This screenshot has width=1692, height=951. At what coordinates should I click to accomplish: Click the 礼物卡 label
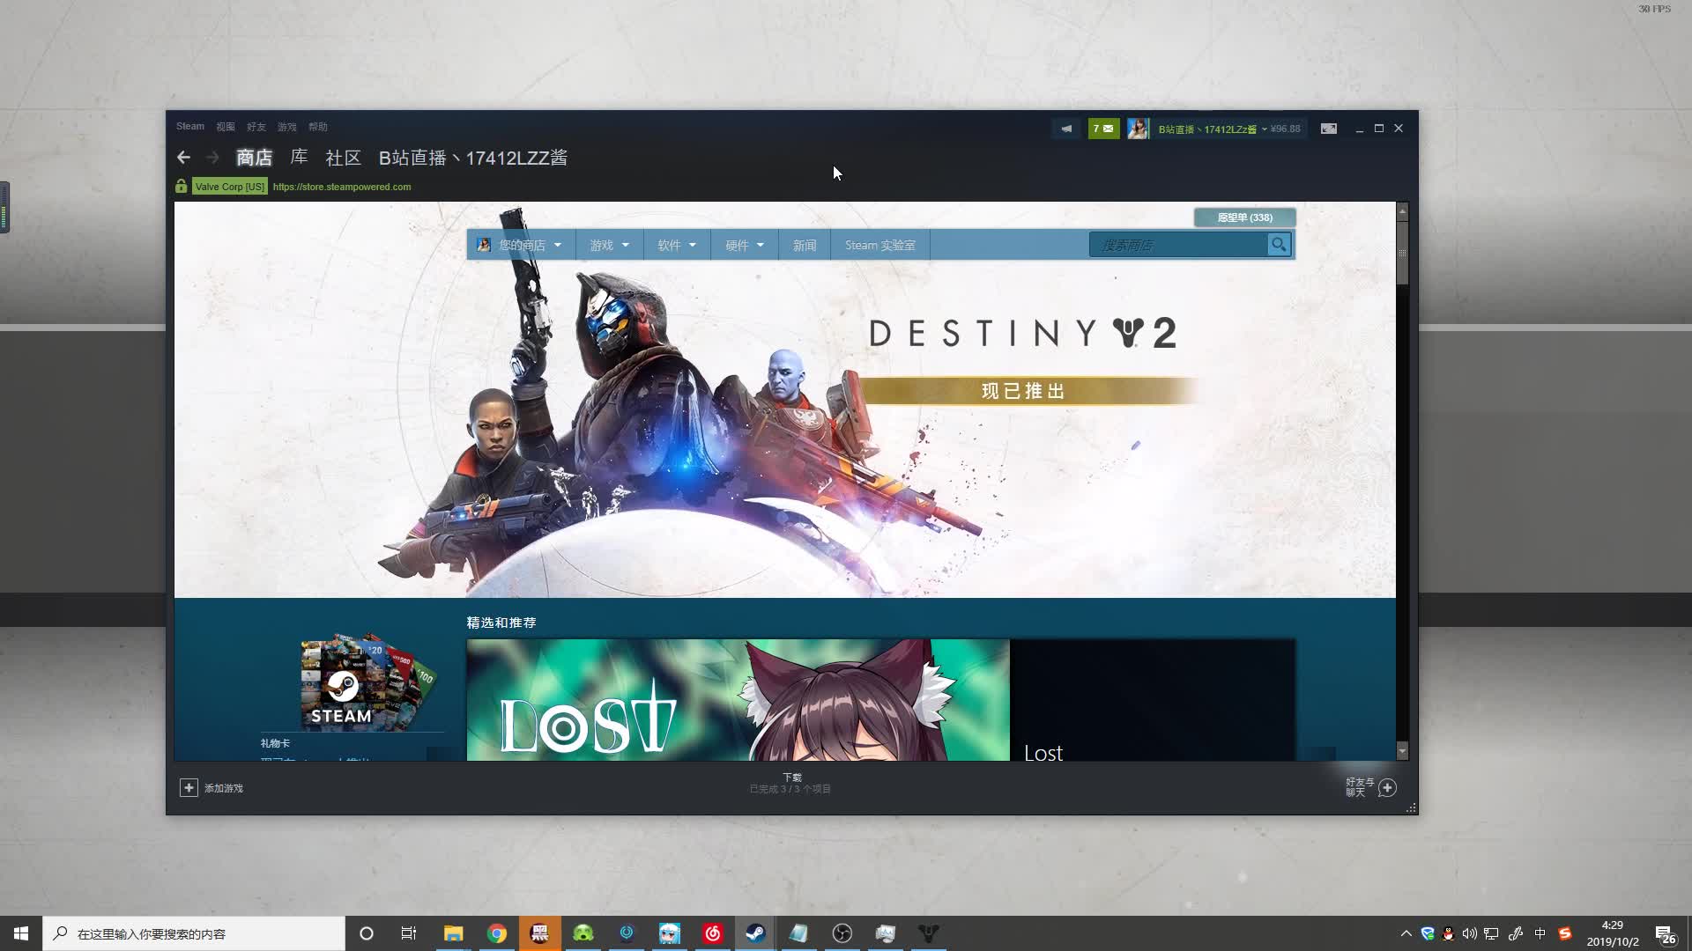275,743
